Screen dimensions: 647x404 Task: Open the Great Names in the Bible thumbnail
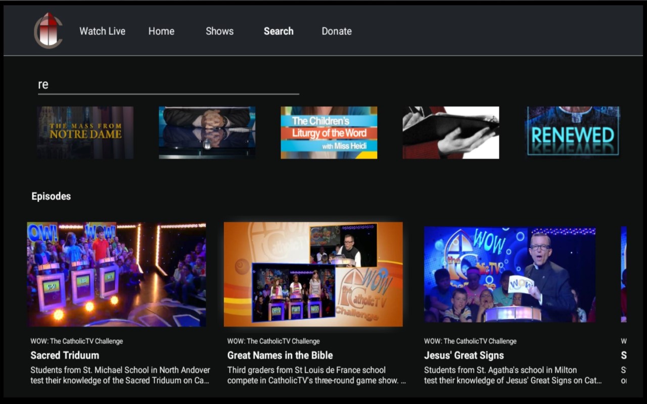click(313, 274)
